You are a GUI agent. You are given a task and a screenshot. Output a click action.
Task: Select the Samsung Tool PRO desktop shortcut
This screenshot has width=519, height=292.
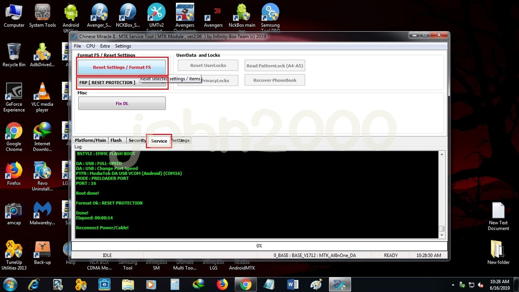[x=270, y=17]
